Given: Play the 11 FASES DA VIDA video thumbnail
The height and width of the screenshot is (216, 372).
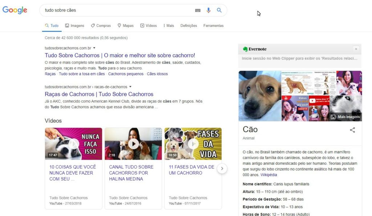Looking at the screenshot, I should coord(193,144).
